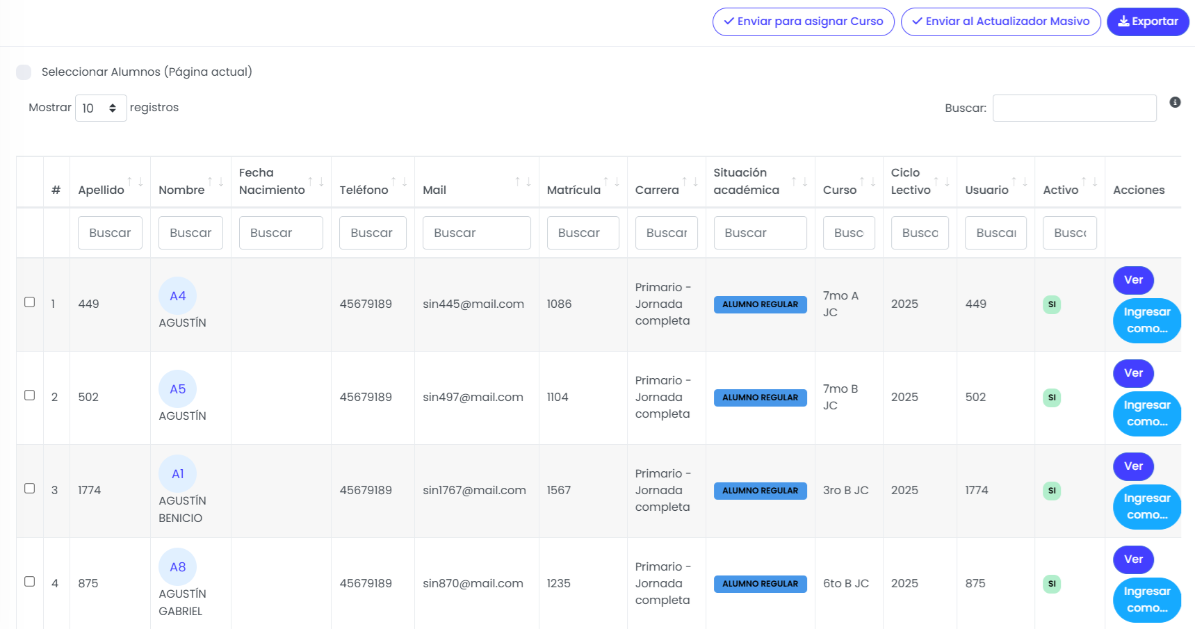Focus the Matrícula column Buscar filter
The width and height of the screenshot is (1195, 629).
(583, 233)
